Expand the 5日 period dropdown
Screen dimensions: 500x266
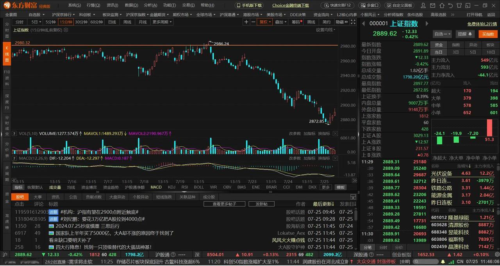pyautogui.click(x=36, y=22)
